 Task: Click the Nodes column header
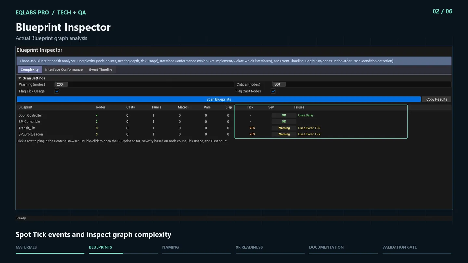coord(101,107)
